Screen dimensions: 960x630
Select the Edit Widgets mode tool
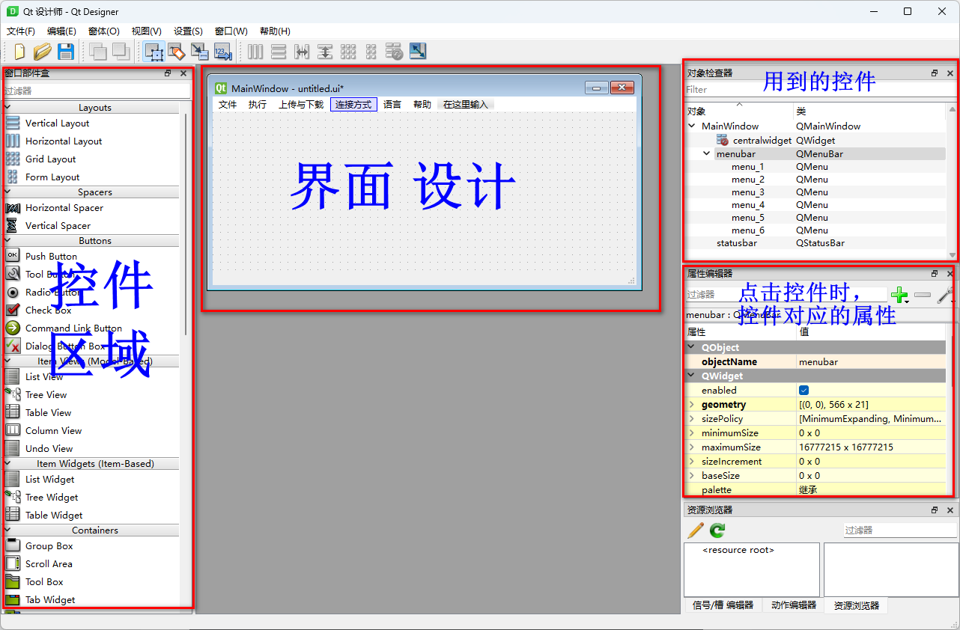click(x=155, y=52)
